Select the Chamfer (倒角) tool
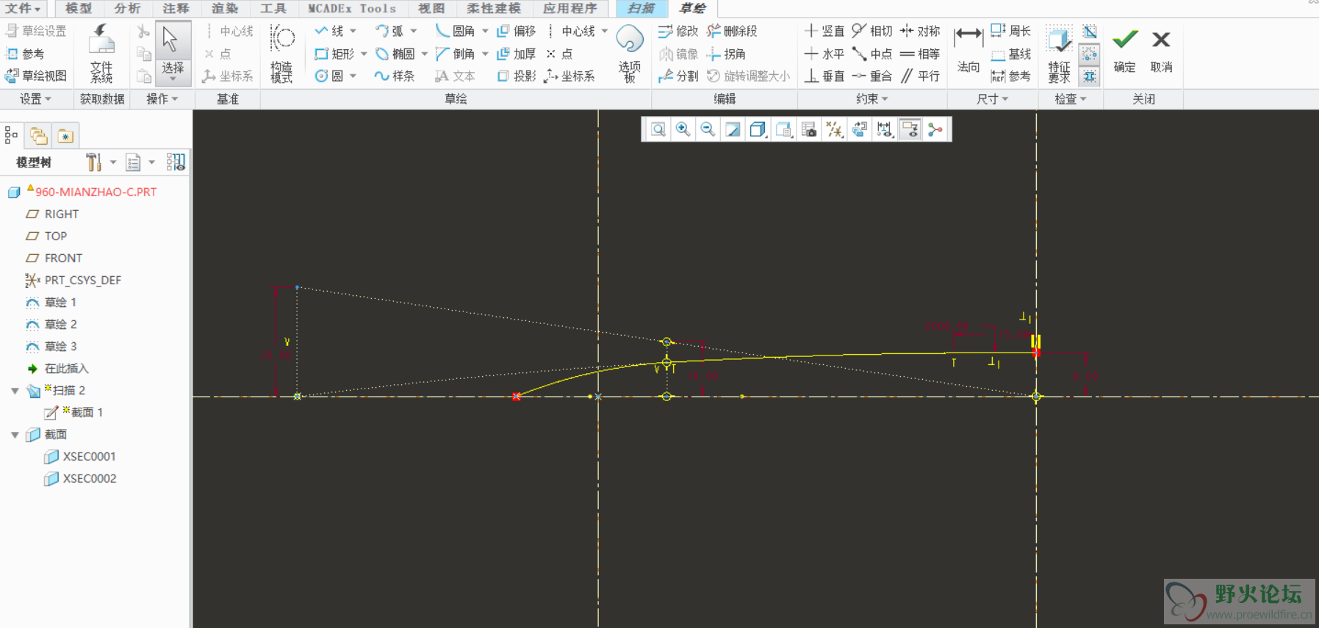1319x628 pixels. [x=455, y=54]
